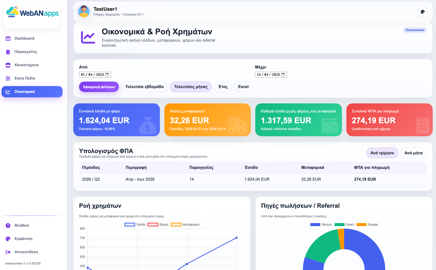
Task: Click the Συνολικό ΦΠΑ για πληρωμή card
Action: pyautogui.click(x=390, y=120)
